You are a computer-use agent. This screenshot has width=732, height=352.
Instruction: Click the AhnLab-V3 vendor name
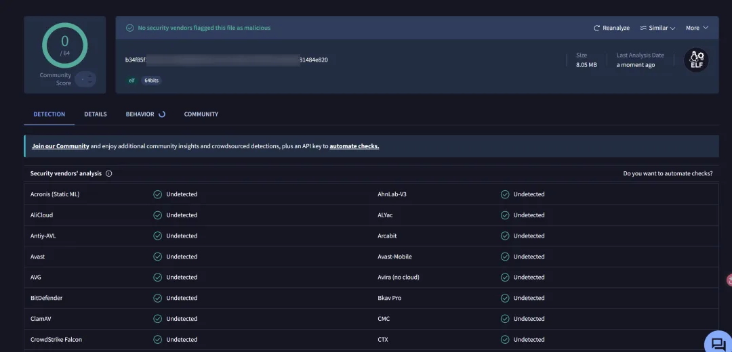(392, 194)
